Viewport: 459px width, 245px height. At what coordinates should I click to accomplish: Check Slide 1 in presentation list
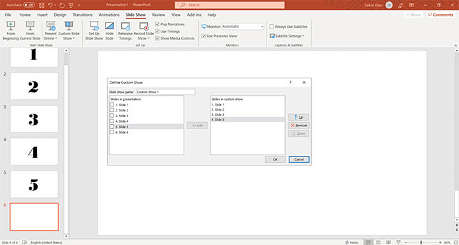tap(112, 104)
